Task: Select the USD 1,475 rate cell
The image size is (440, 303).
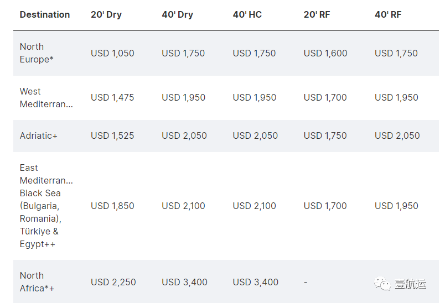Action: 112,97
